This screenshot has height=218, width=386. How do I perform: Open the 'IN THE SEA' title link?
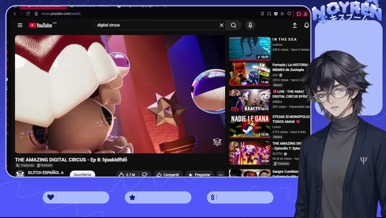(284, 39)
